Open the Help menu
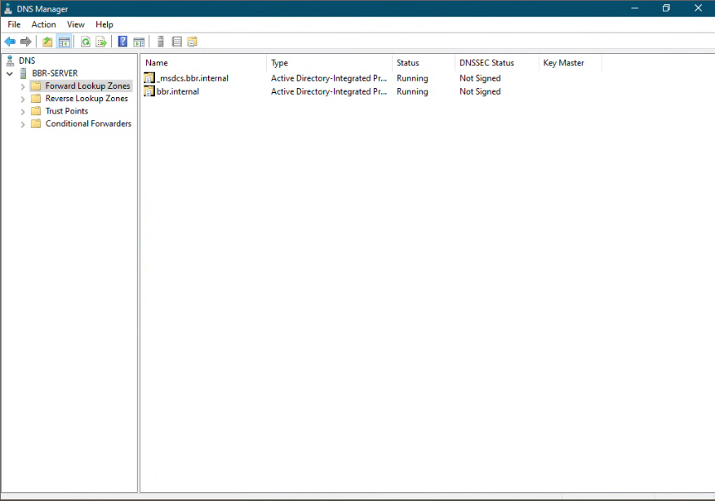715x501 pixels. point(104,24)
